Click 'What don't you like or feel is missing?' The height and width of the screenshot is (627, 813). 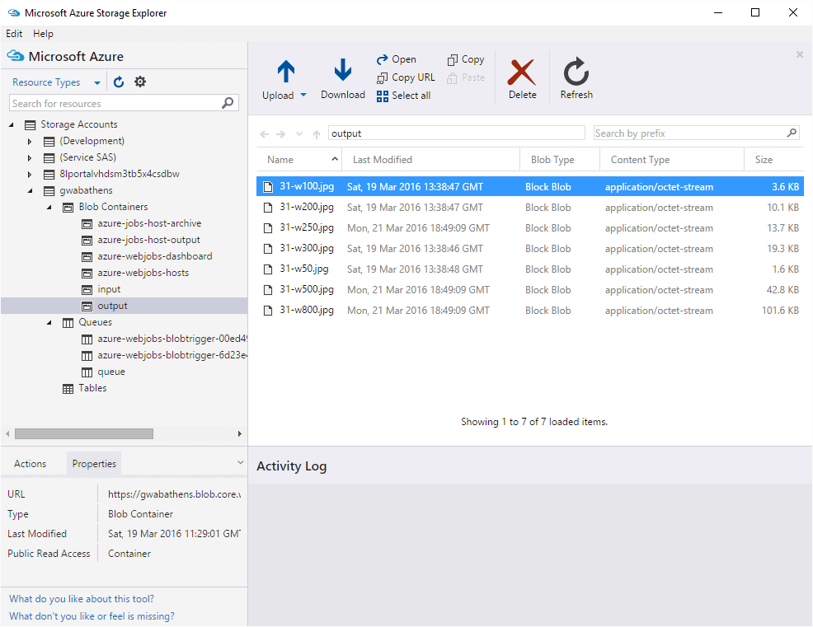point(92,616)
